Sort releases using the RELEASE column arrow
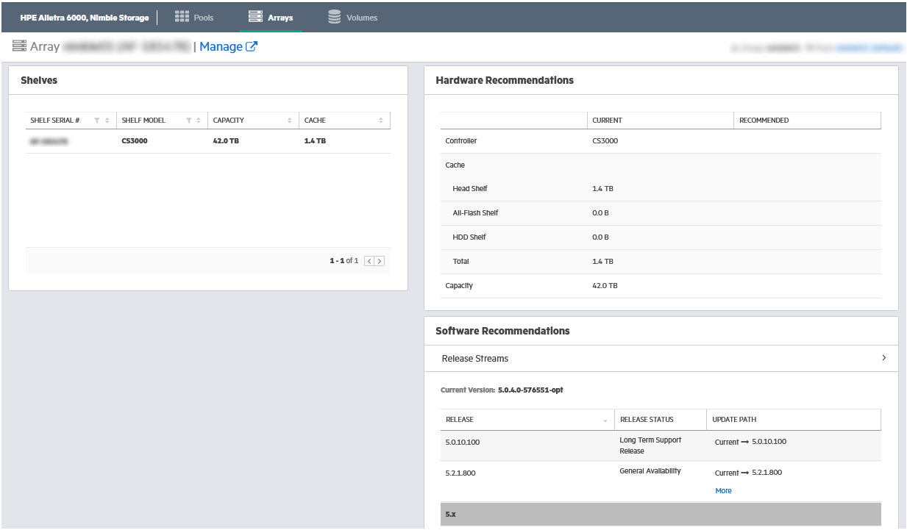Viewport: 907px width, 530px height. pos(605,420)
